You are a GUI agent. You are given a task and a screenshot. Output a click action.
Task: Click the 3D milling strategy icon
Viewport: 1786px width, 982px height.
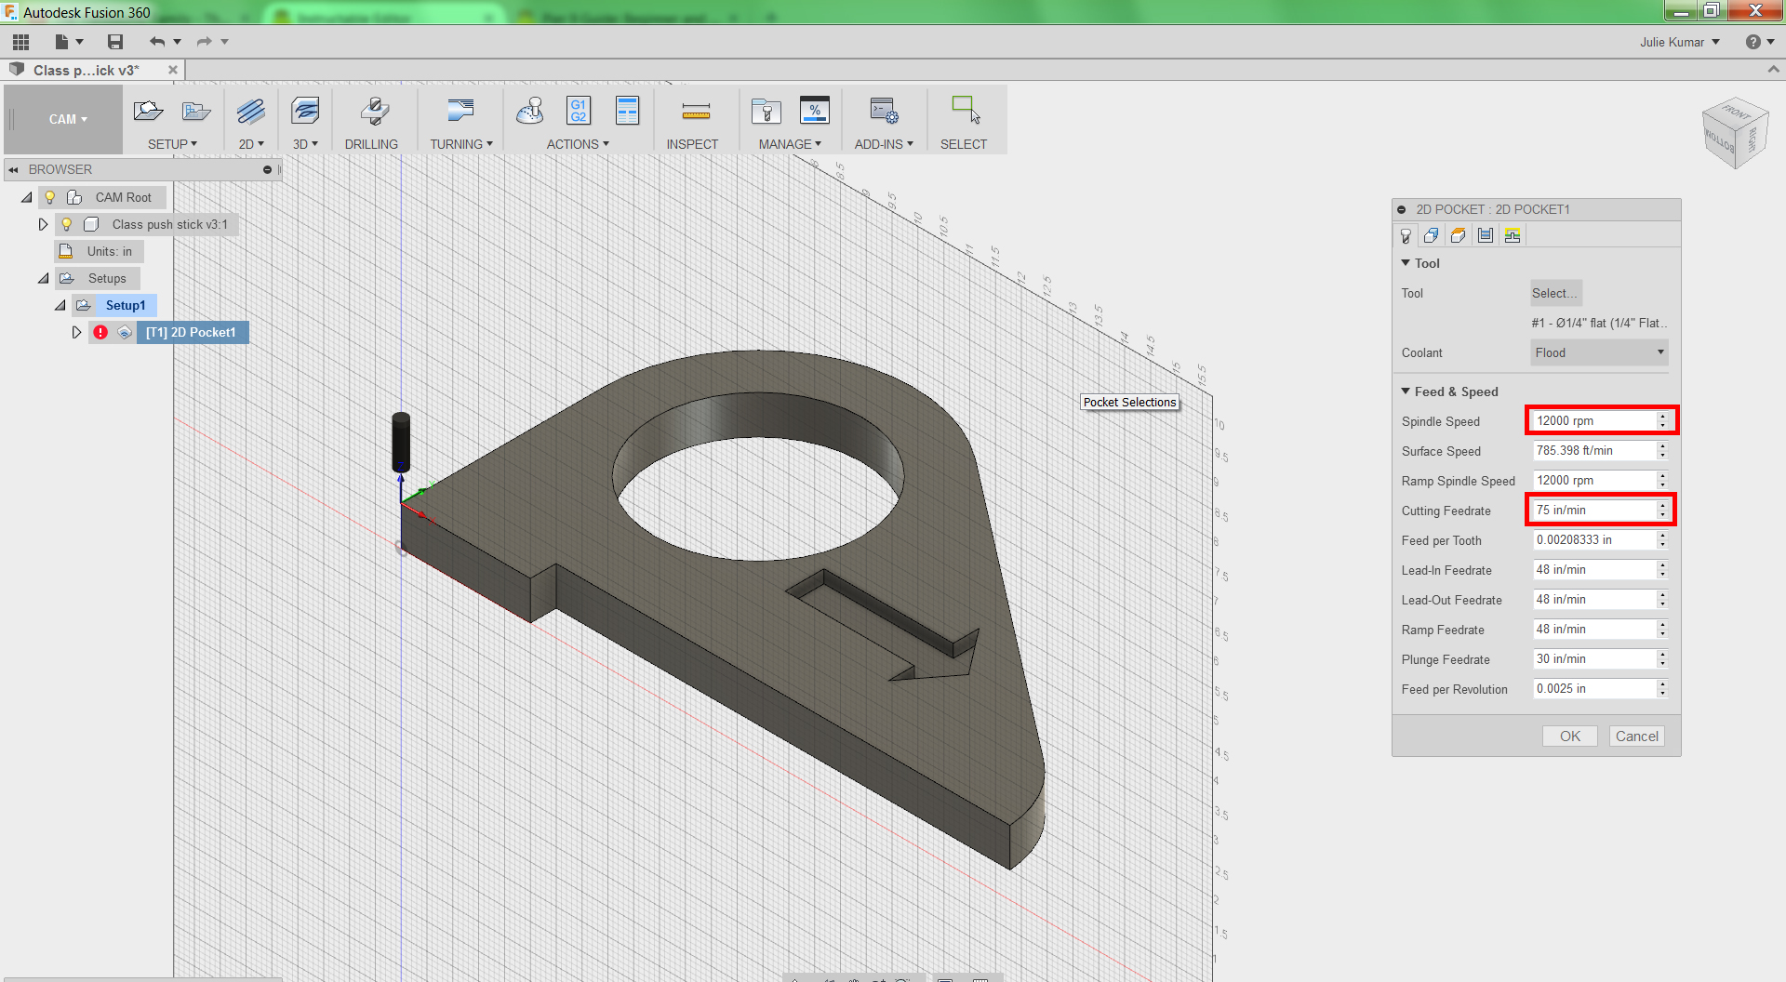305,112
